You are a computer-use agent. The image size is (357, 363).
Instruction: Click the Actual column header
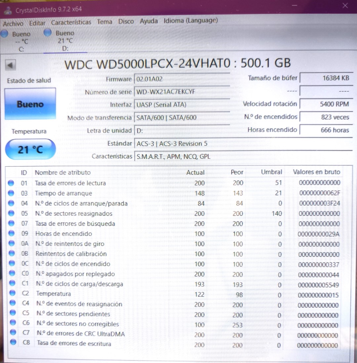pyautogui.click(x=196, y=173)
